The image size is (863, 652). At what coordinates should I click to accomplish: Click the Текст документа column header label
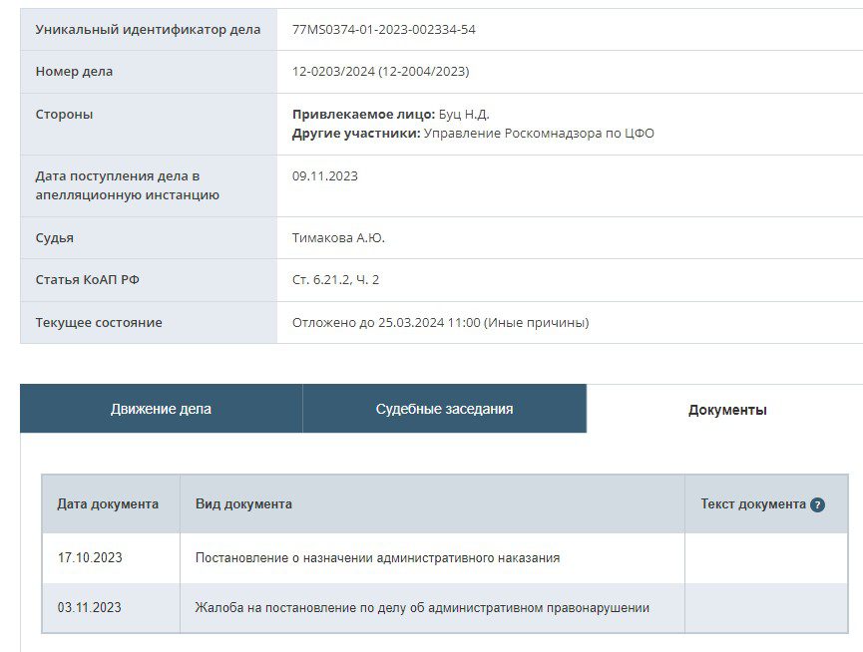point(753,503)
